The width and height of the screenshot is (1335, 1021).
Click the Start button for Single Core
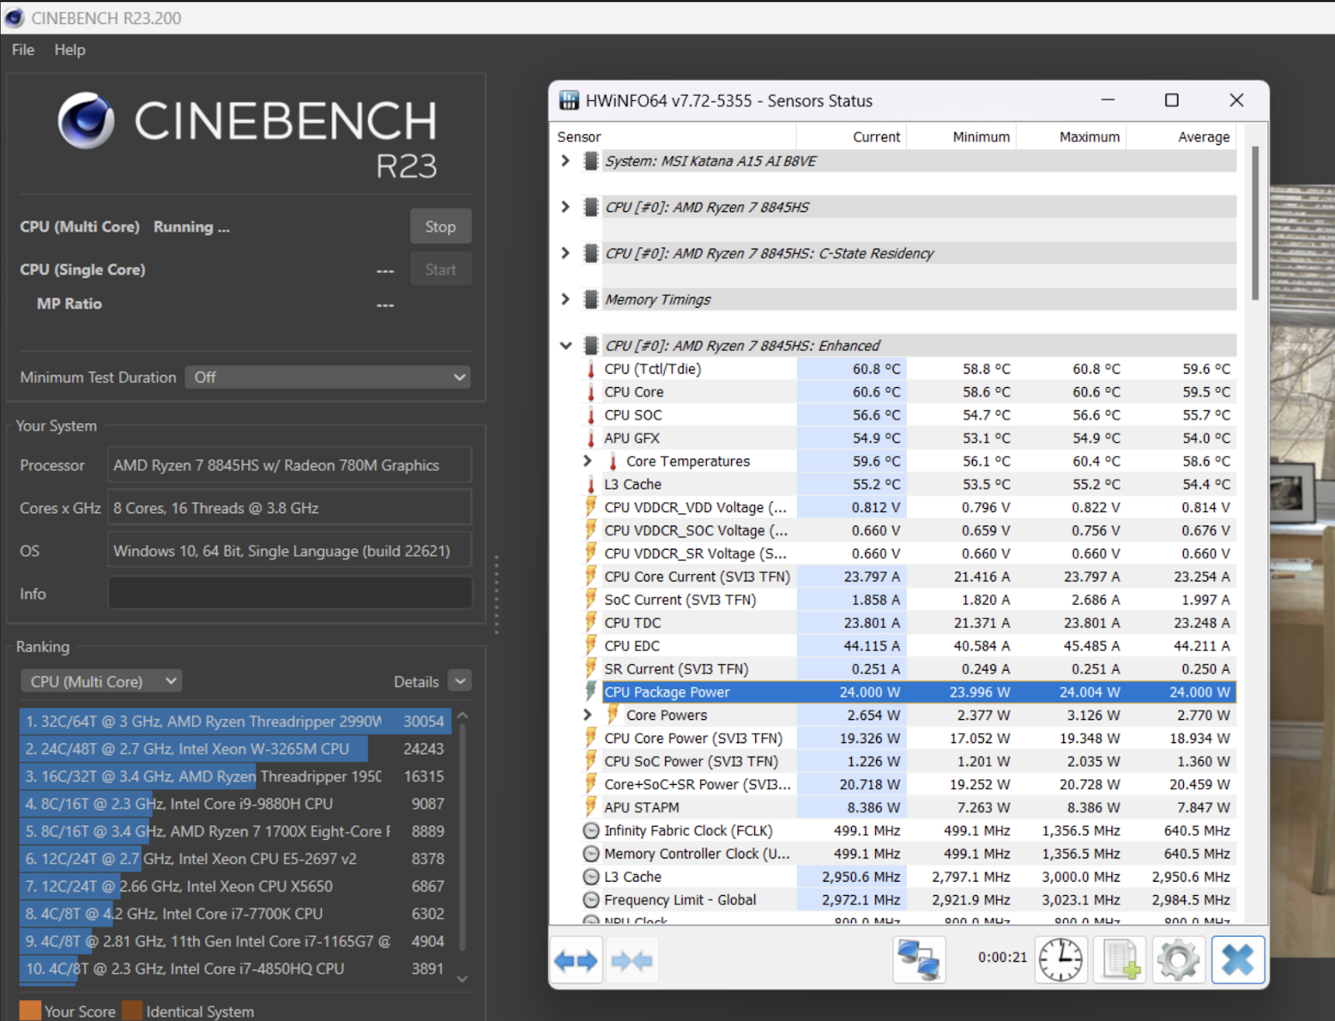pos(441,269)
